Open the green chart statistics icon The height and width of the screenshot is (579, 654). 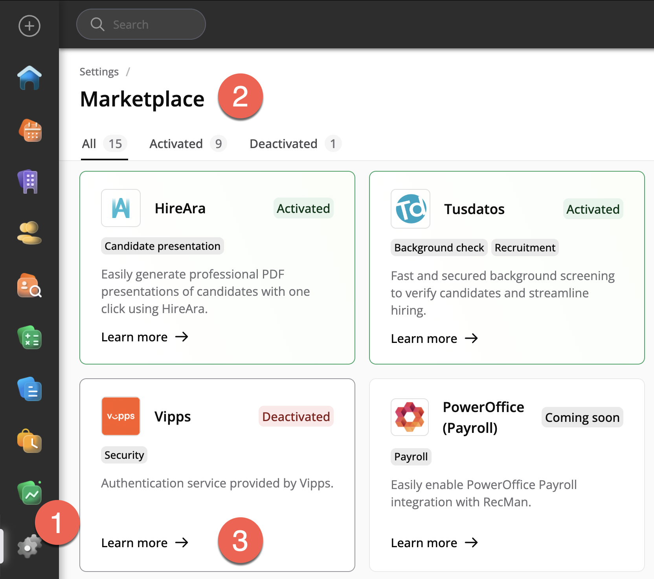coord(29,493)
